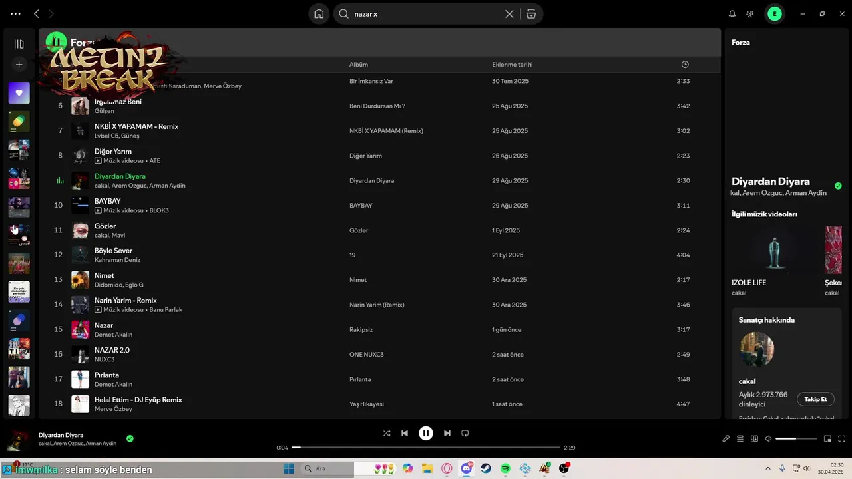Select Helal Ettim - DJ Eyüp Remix
This screenshot has width=852, height=479.
pos(138,400)
